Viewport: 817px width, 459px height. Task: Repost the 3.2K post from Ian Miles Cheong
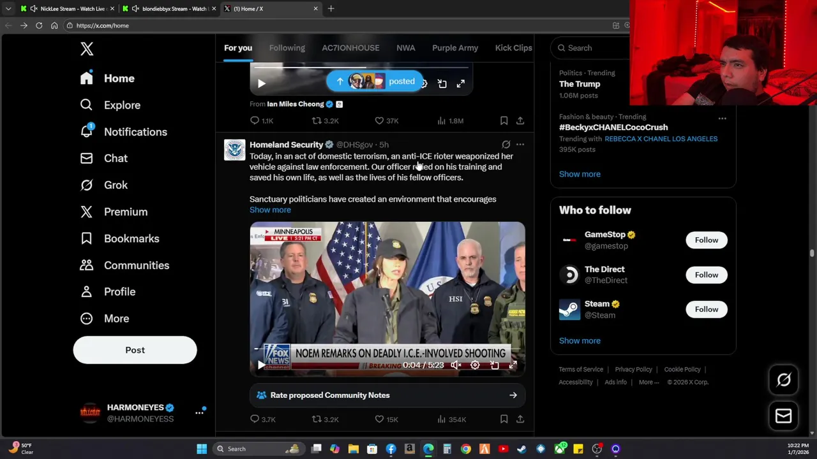click(325, 120)
